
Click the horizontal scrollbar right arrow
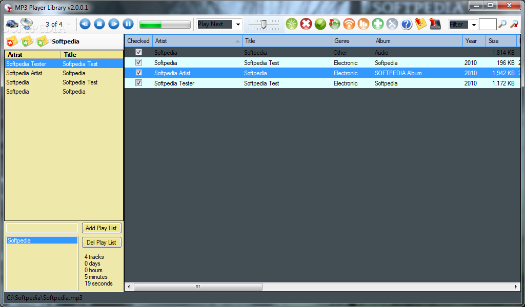point(516,287)
